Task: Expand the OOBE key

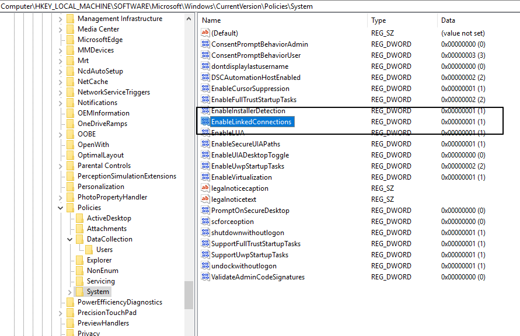Action: click(x=60, y=134)
